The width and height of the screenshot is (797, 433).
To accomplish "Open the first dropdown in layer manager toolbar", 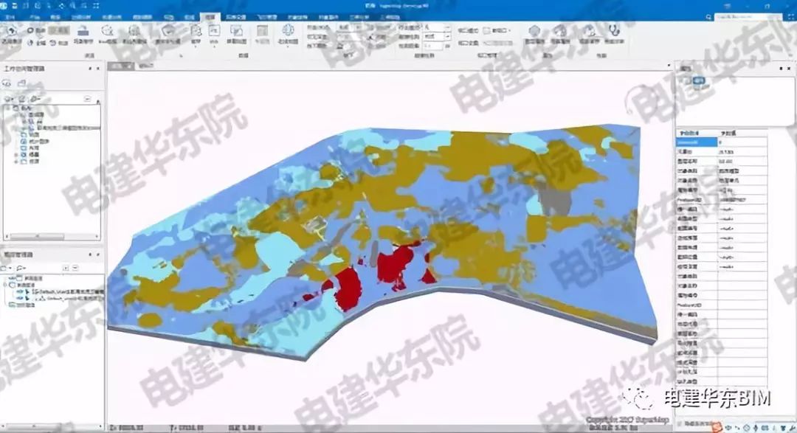I will pos(10,268).
